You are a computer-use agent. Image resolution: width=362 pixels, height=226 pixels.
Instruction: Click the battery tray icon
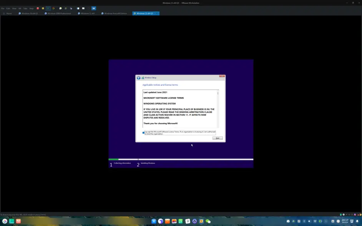pyautogui.click(x=320, y=221)
